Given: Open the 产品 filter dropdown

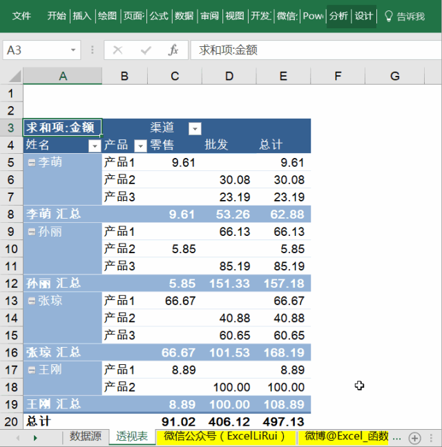Looking at the screenshot, I should pos(140,146).
